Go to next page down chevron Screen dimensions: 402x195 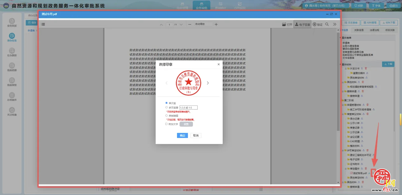181,24
